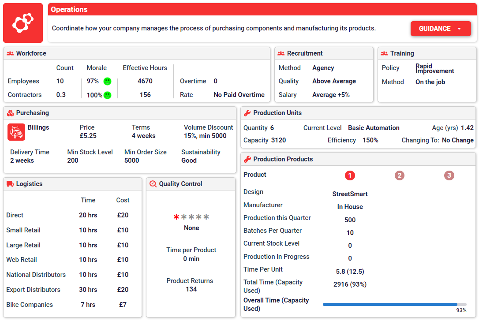Click the Production Products wrench icon
Screen dimensions: 479x321
click(247, 159)
